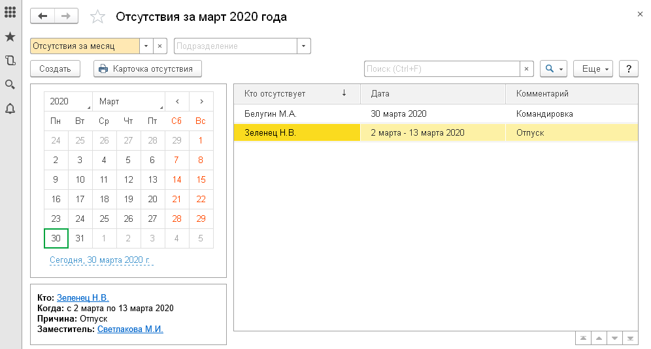The height and width of the screenshot is (349, 651).
Task: Add this page to favorites star
Action: click(97, 17)
